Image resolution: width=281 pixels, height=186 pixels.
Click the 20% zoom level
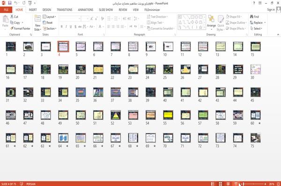[x=272, y=184]
